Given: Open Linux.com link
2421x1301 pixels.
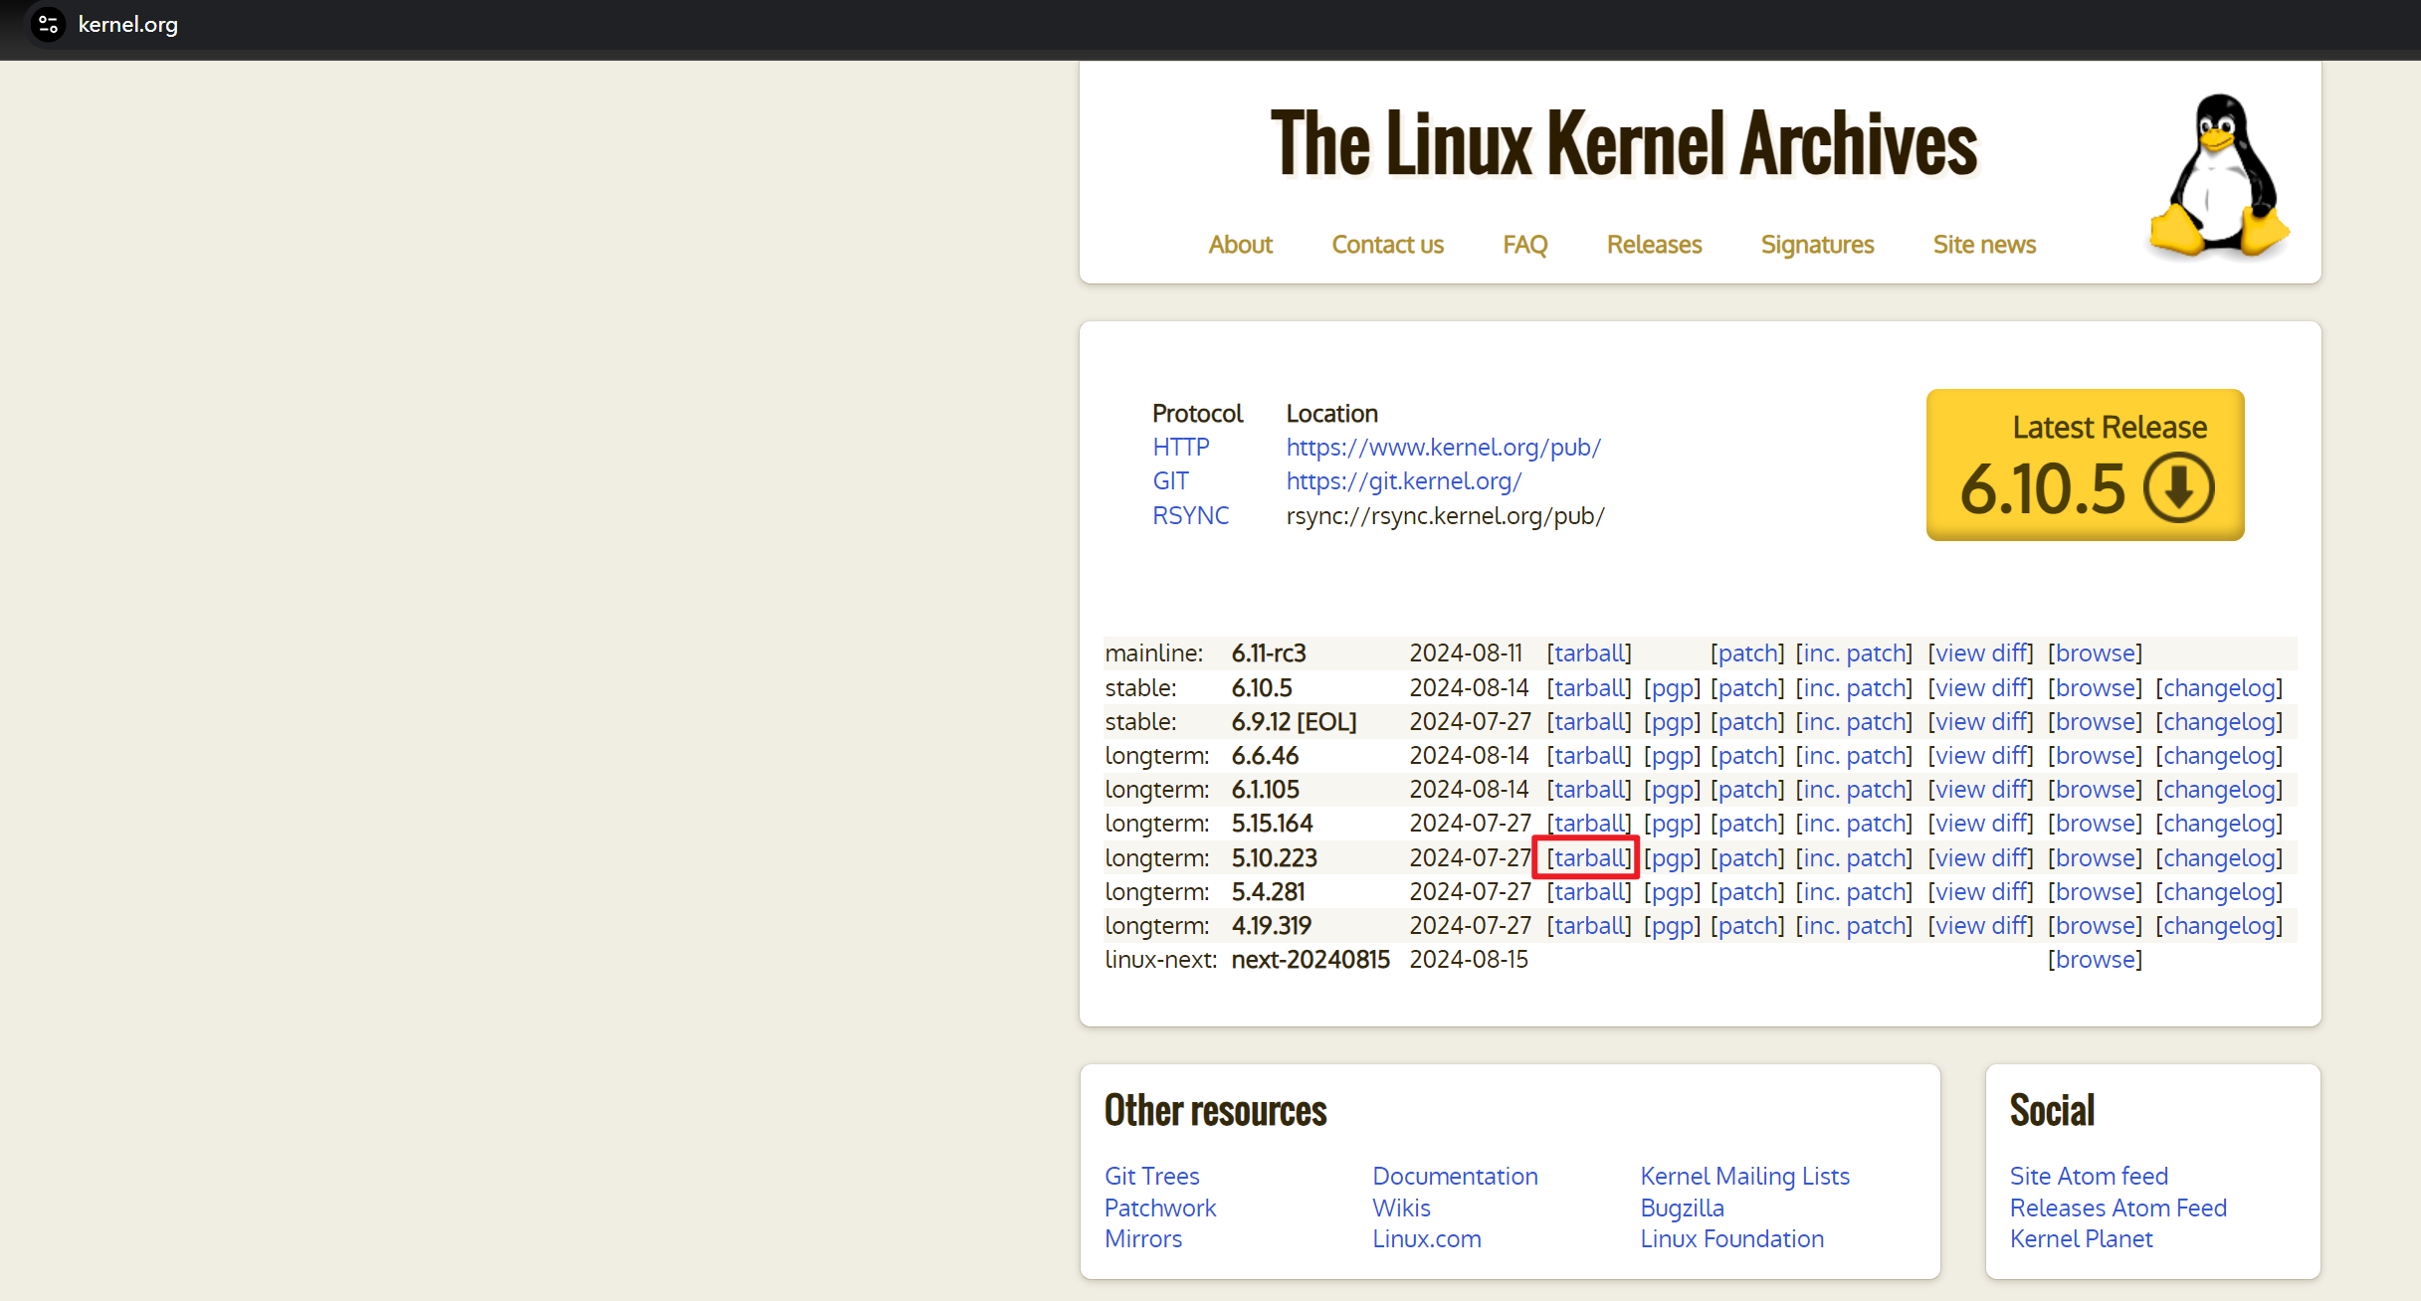Looking at the screenshot, I should [x=1427, y=1239].
